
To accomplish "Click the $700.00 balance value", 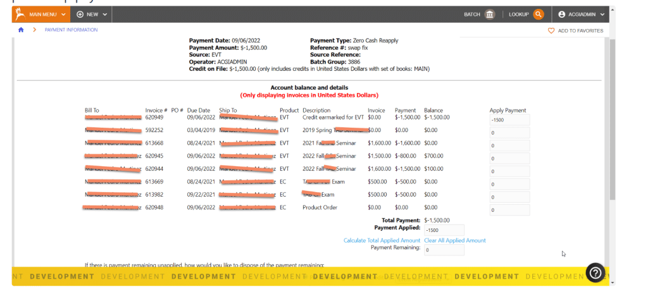I will coord(433,156).
